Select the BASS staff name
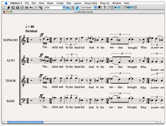Viewport: 166px width, 126px height. [x=10, y=101]
